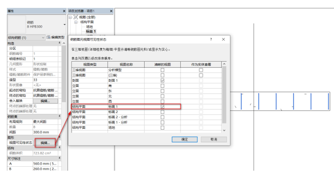
Task: Close the rebar visibility states dialog
Action: tap(223, 39)
